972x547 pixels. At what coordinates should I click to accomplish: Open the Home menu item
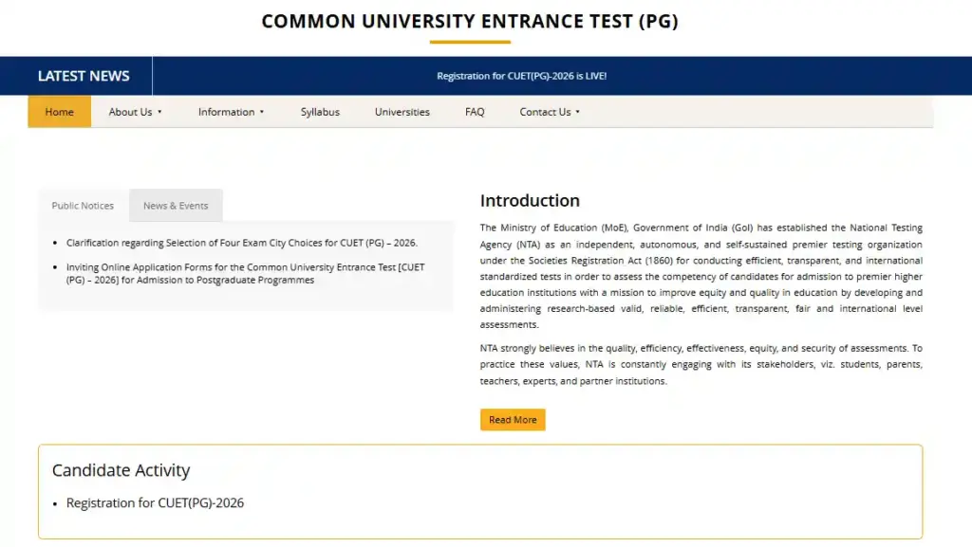[59, 111]
